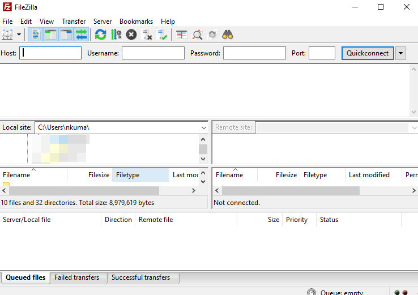Open the View menu

point(46,22)
